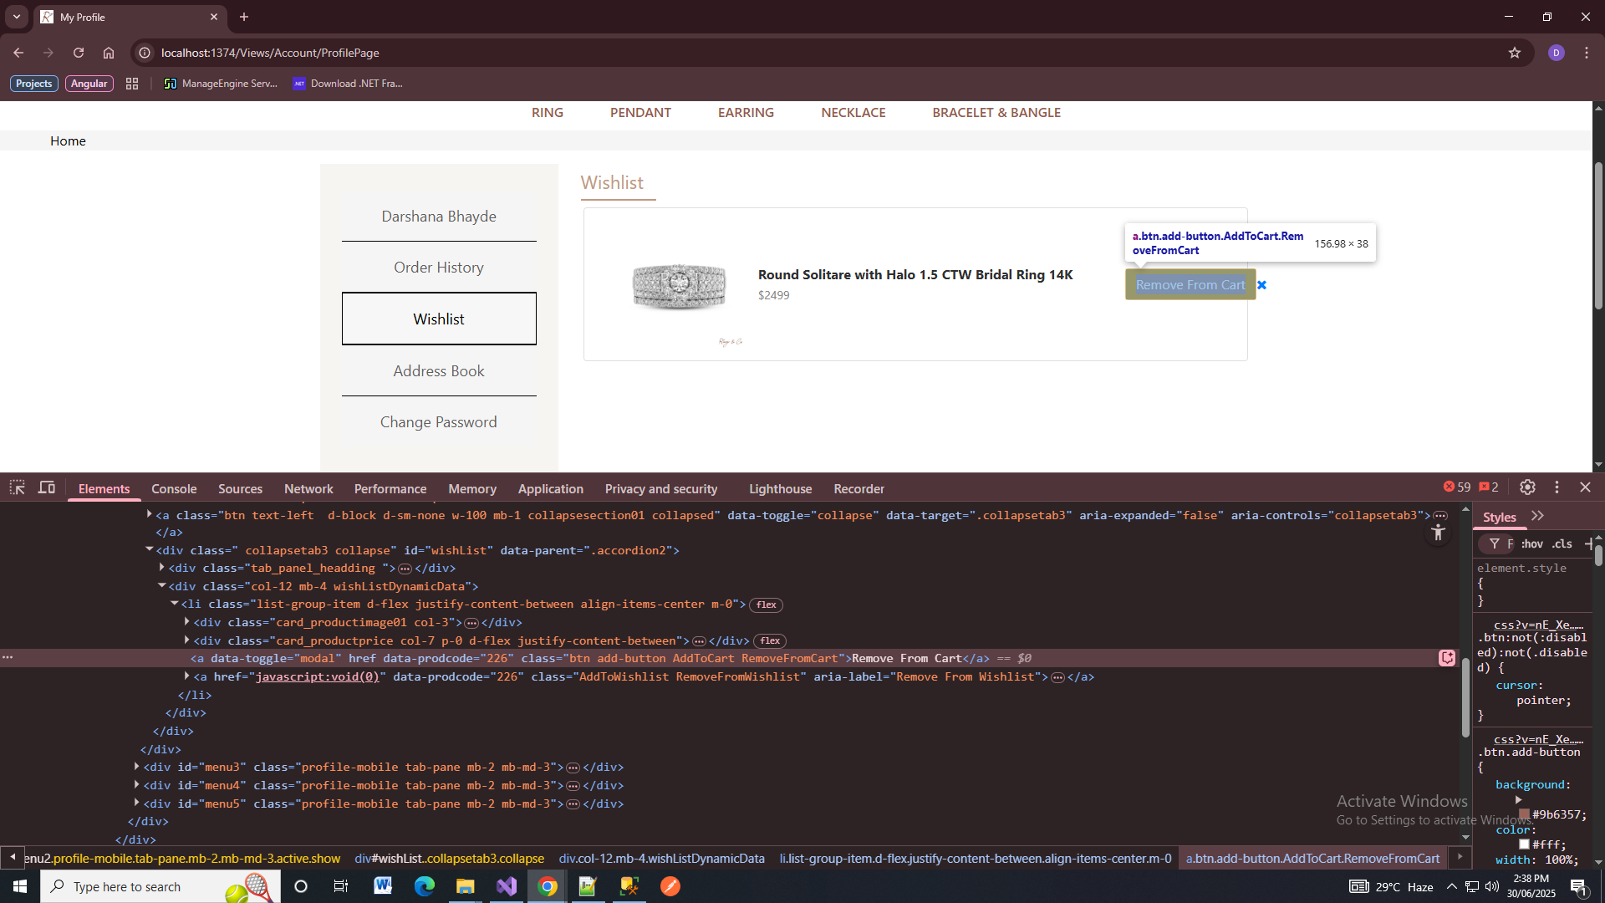Expand the menu3 div node
The image size is (1605, 903).
(137, 767)
